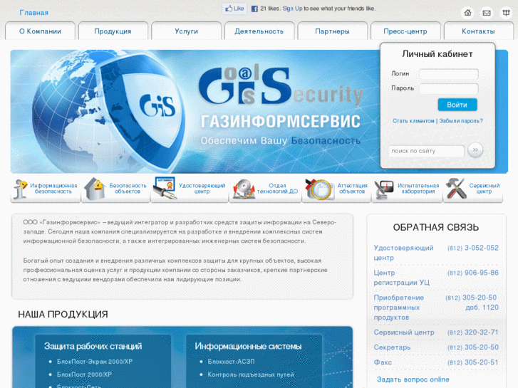Click the Главная breadcrumb link
Screen dimensions: 518x388
34,13
